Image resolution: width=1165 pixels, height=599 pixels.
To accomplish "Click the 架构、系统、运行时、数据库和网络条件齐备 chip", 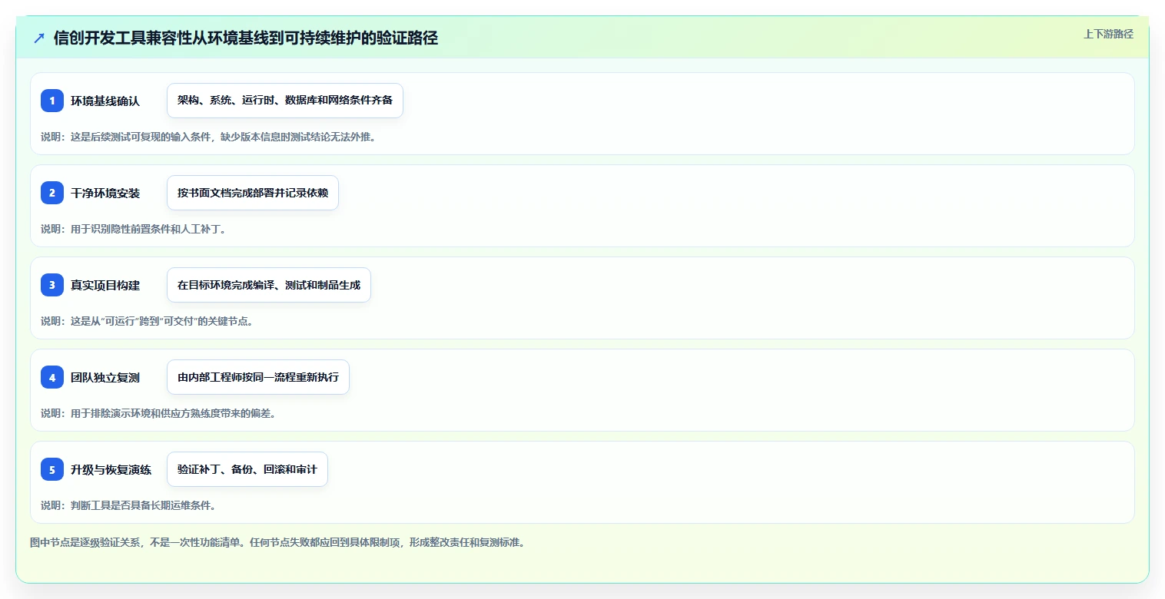I will [285, 101].
